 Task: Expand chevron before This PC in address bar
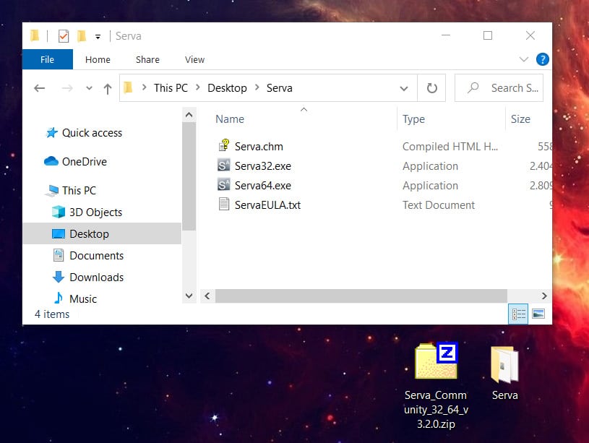pos(144,87)
